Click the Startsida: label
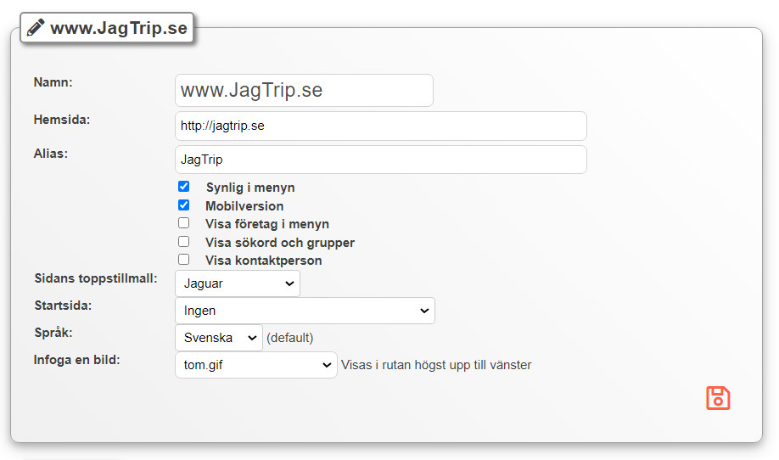This screenshot has height=460, width=779. pyautogui.click(x=63, y=306)
